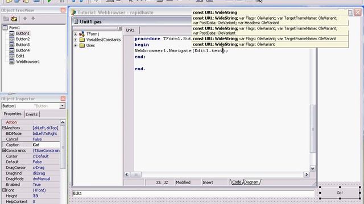Click the (TFont) Font value
This screenshot has width=364, height=204.
(x=39, y=190)
